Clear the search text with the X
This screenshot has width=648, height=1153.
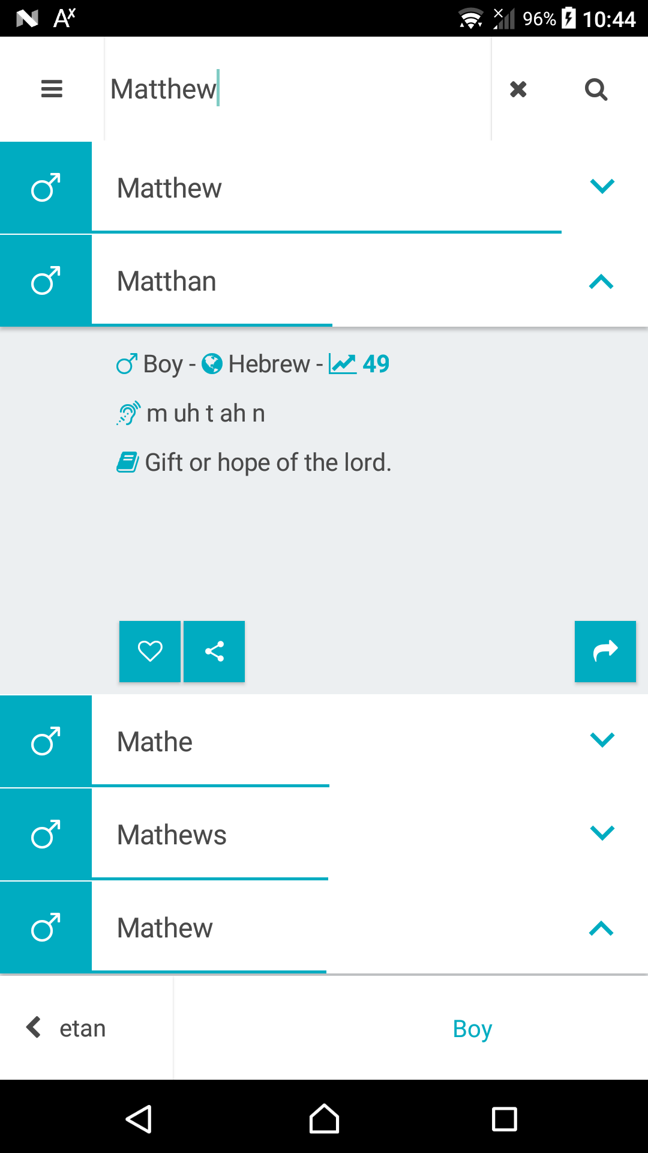coord(518,89)
